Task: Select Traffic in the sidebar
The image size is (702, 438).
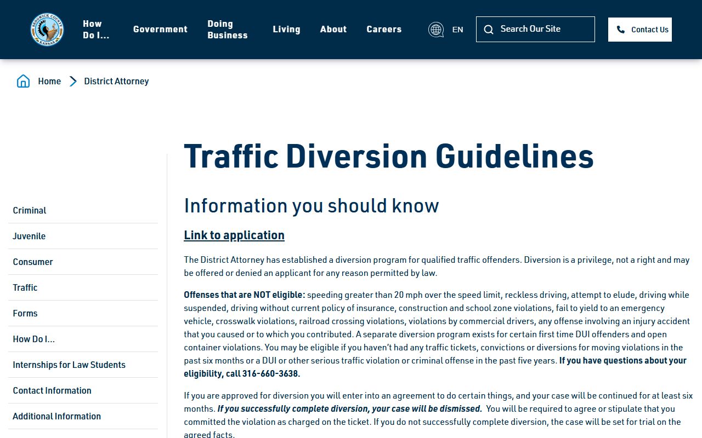Action: pos(83,287)
